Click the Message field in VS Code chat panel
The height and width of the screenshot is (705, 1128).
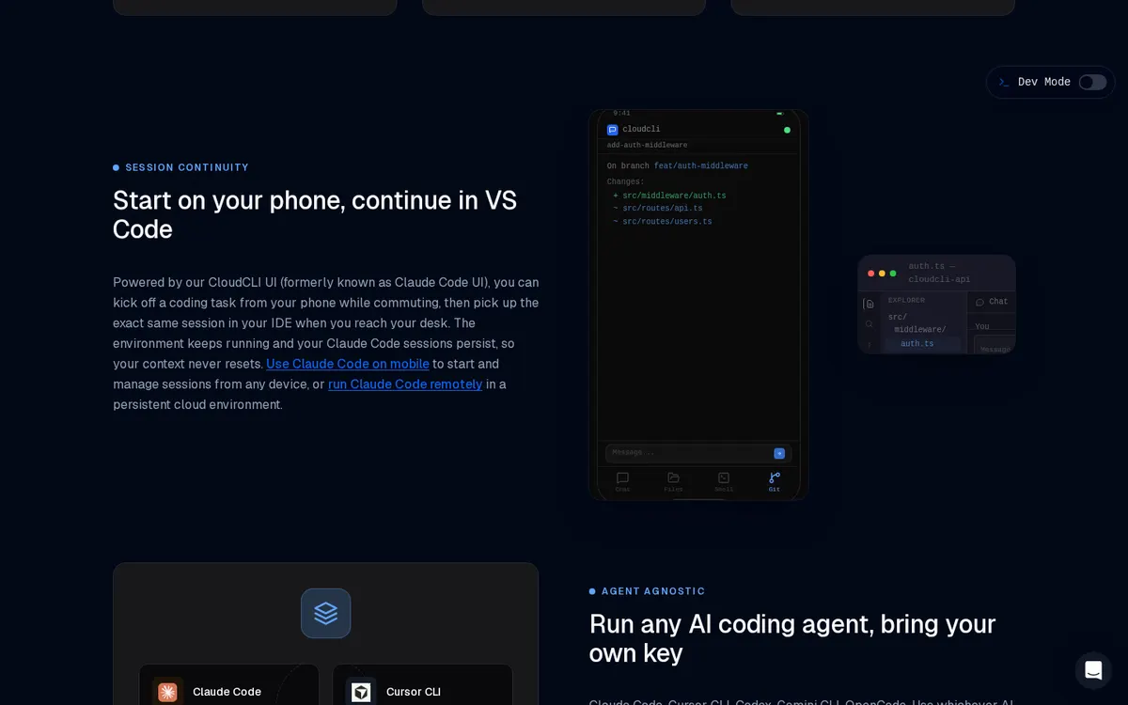(995, 345)
